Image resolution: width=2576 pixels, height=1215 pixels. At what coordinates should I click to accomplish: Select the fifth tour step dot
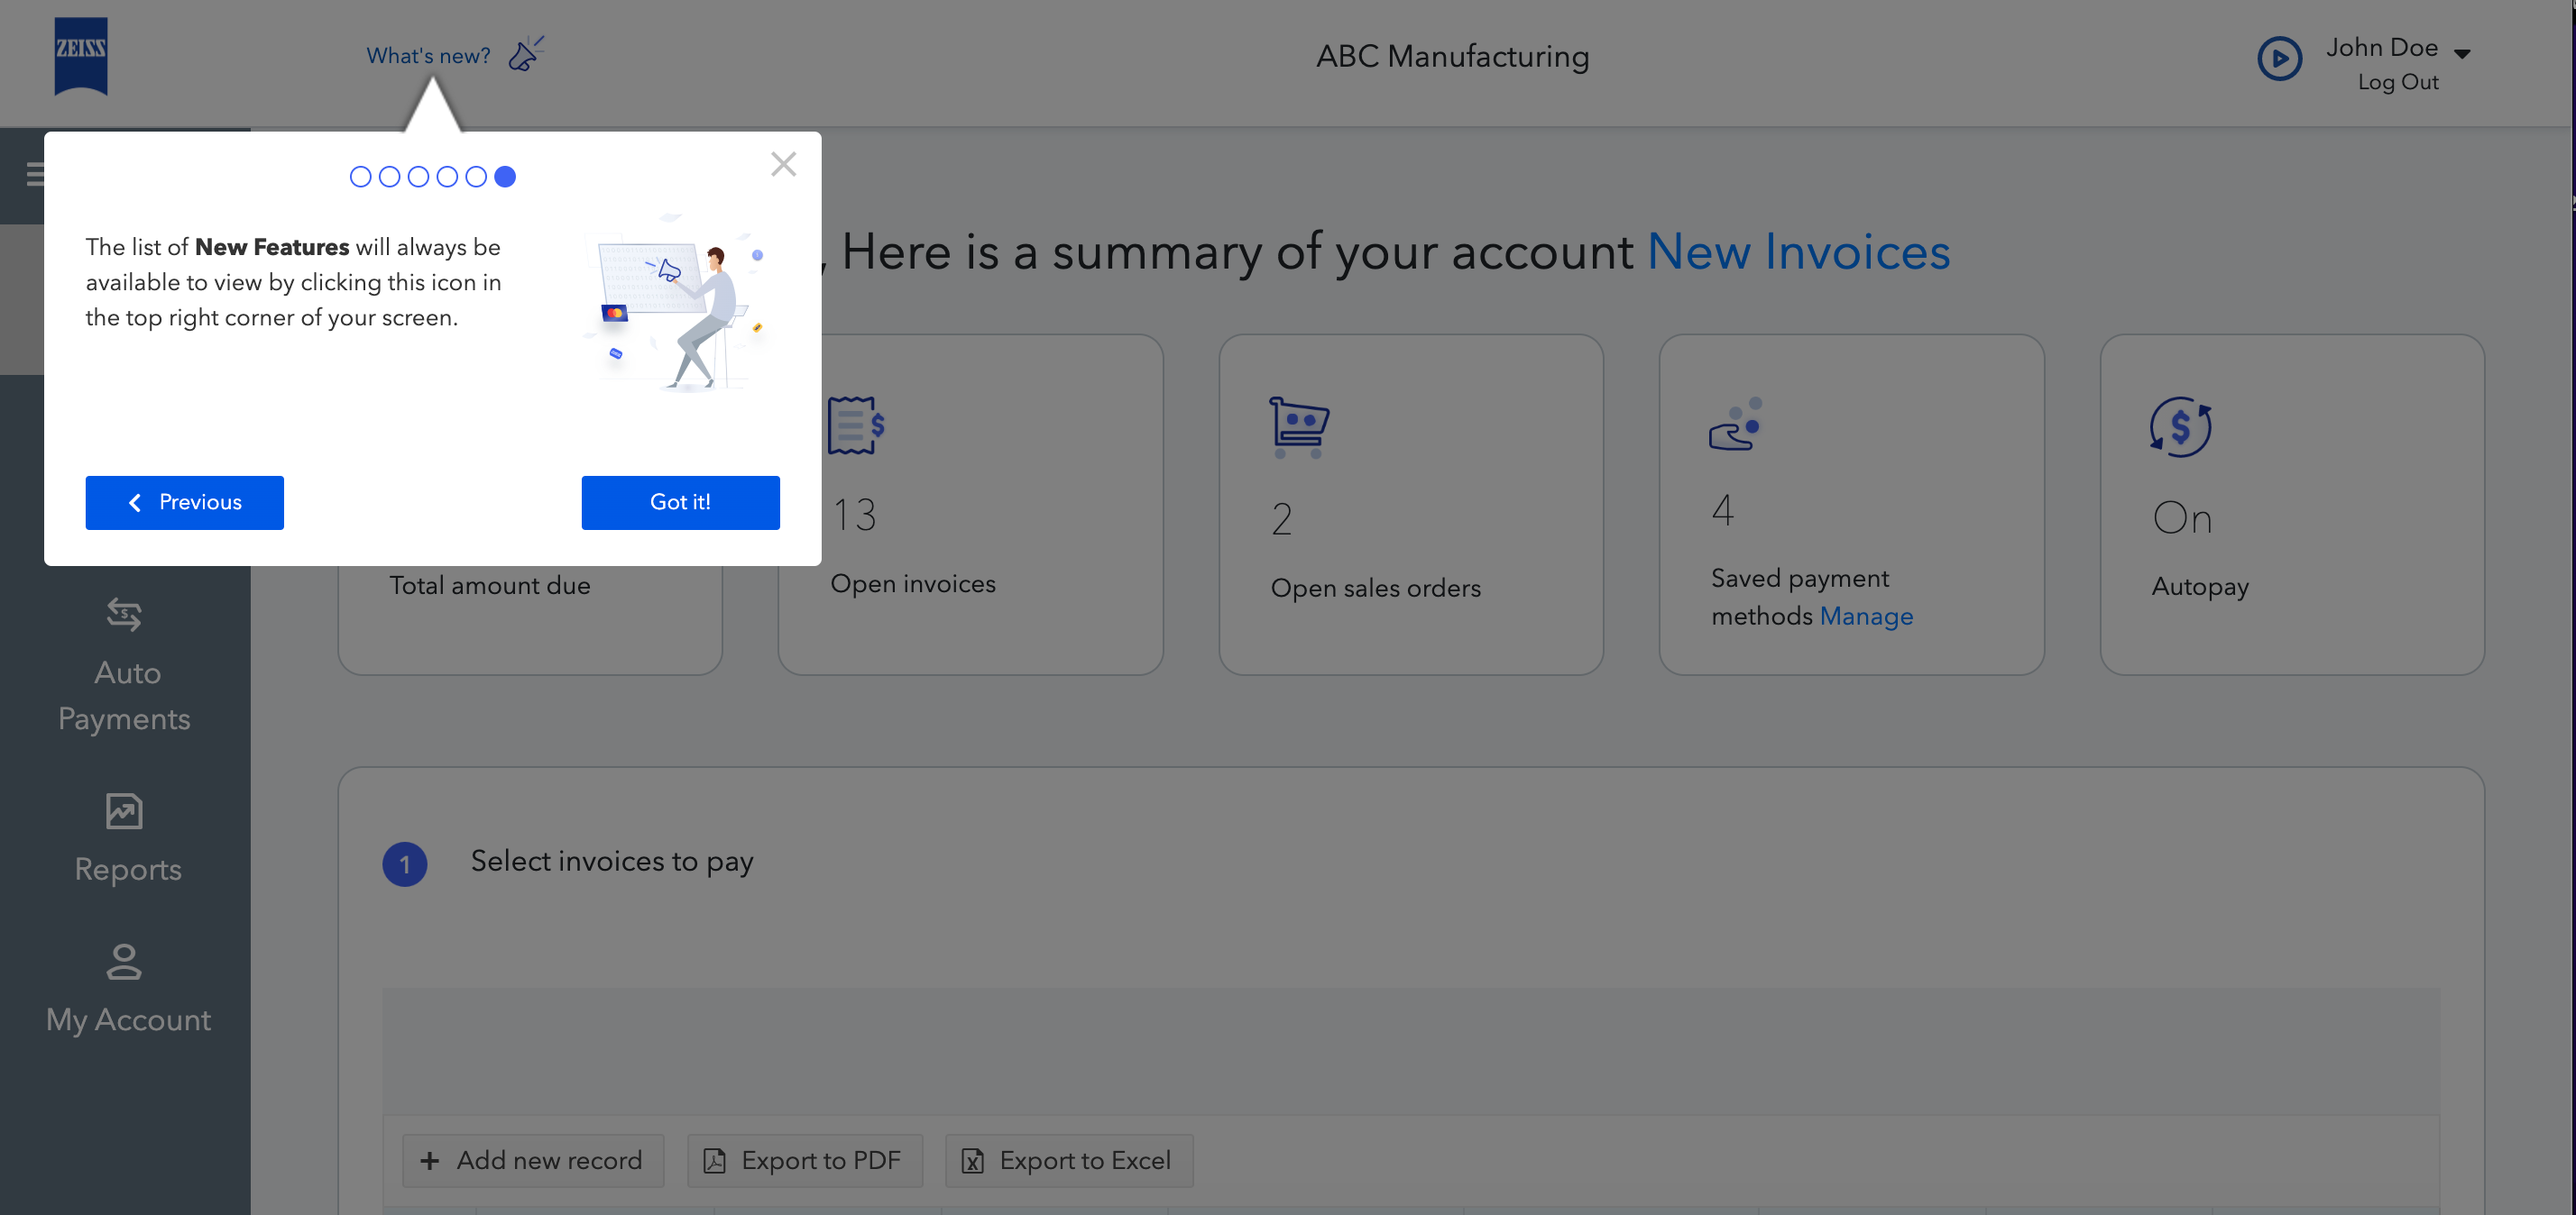tap(476, 177)
